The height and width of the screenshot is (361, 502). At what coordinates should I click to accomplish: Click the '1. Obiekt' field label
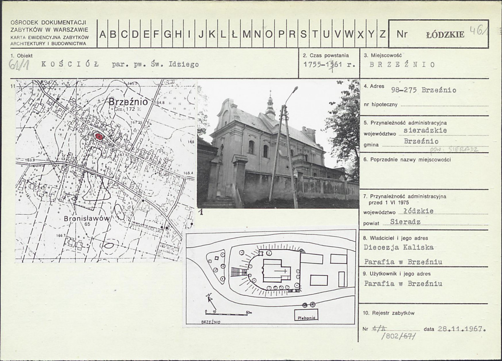21,56
